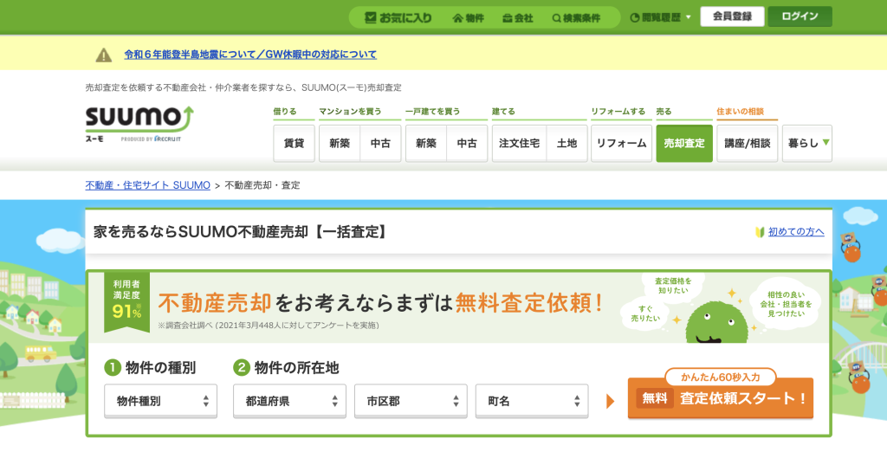Expand the 閲覧履歴 dropdown arrow
This screenshot has width=887, height=452.
[689, 17]
